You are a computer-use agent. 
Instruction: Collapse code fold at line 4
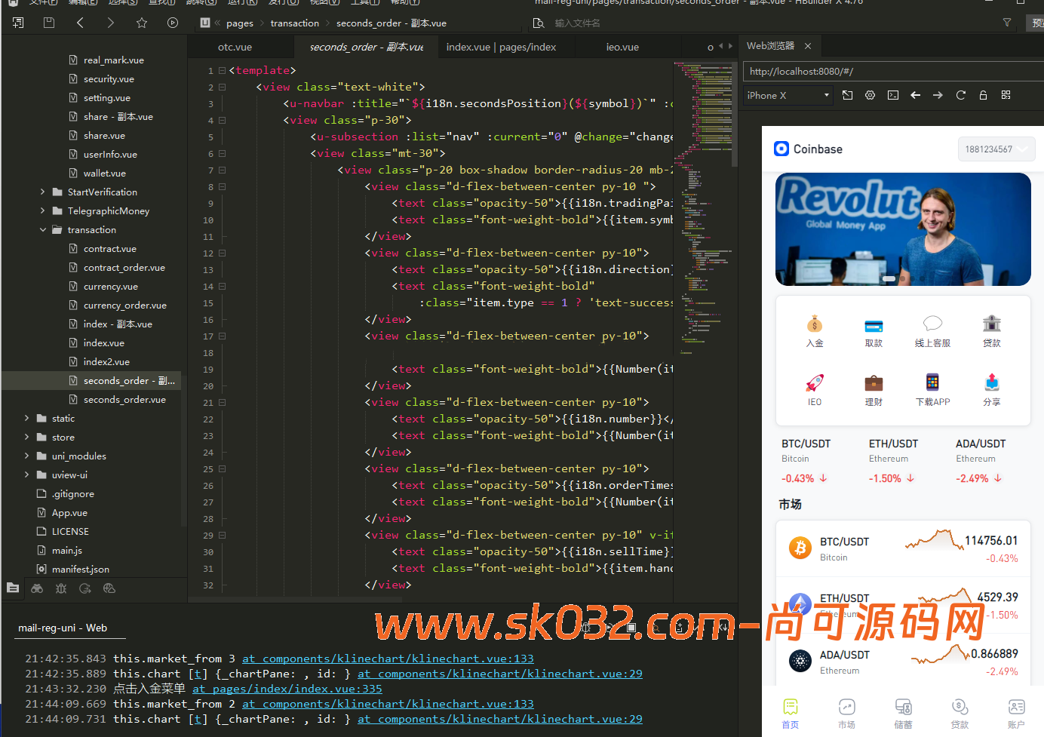pyautogui.click(x=223, y=120)
